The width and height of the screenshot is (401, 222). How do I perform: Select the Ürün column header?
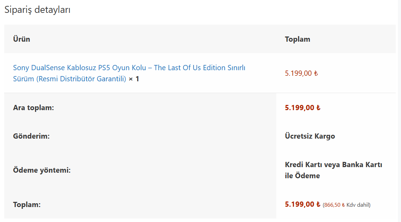click(x=22, y=39)
